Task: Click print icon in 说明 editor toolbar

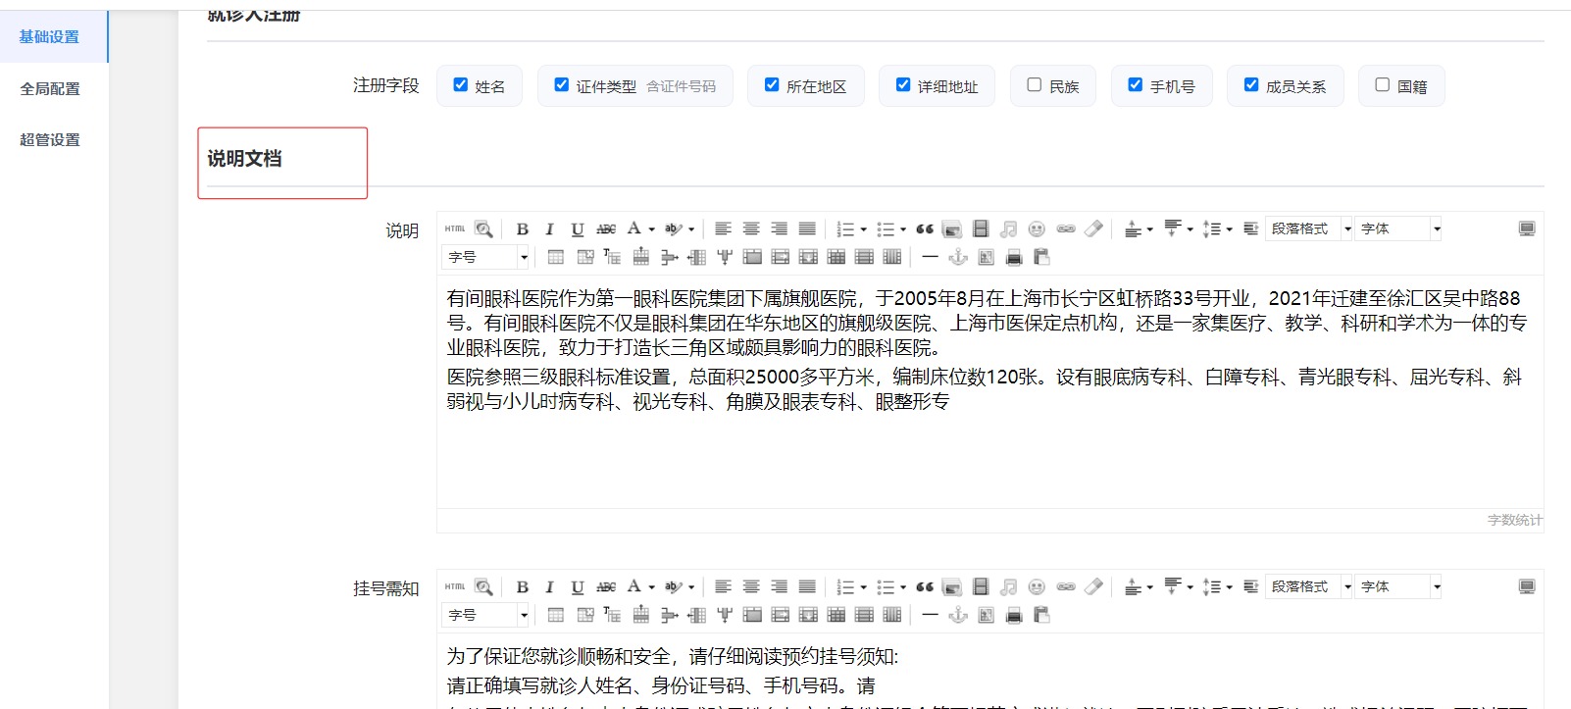Action: tap(1014, 257)
